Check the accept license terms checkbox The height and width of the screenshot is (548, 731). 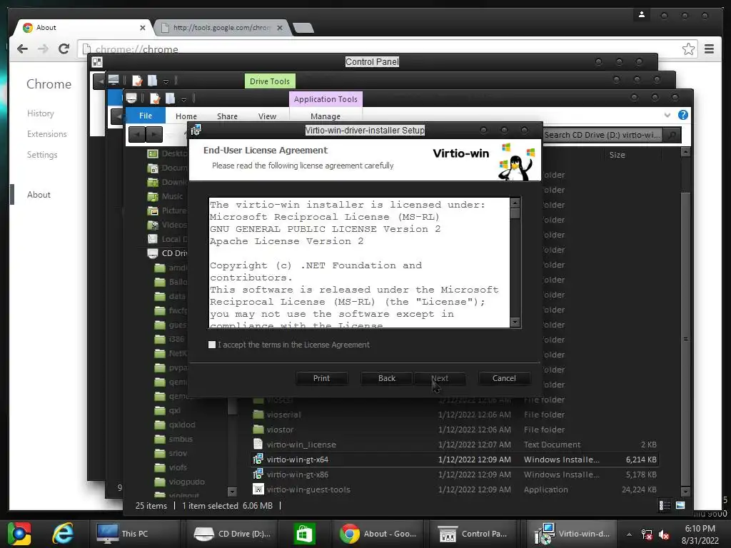click(212, 345)
